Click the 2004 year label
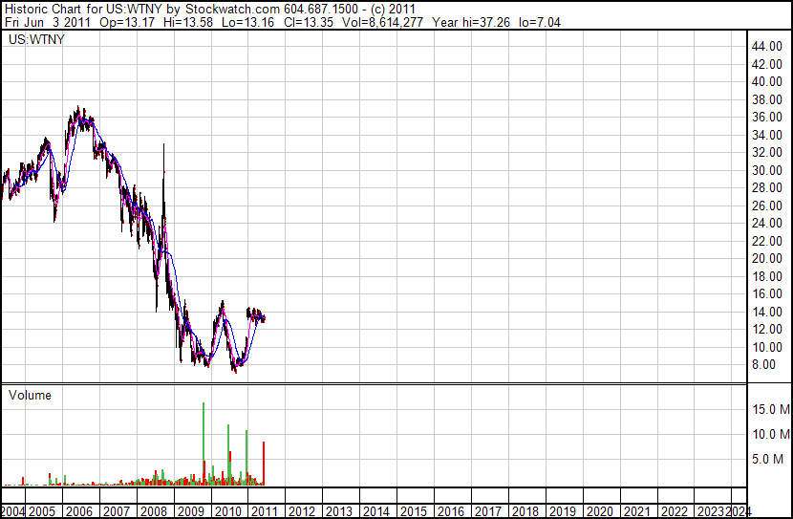Image resolution: width=793 pixels, height=519 pixels. point(12,511)
